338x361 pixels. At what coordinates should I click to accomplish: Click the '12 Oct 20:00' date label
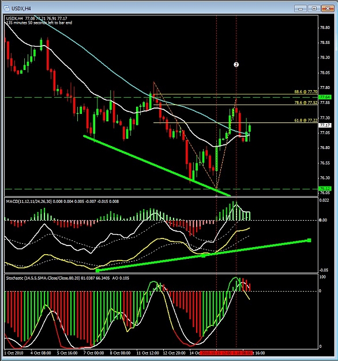(x=174, y=353)
